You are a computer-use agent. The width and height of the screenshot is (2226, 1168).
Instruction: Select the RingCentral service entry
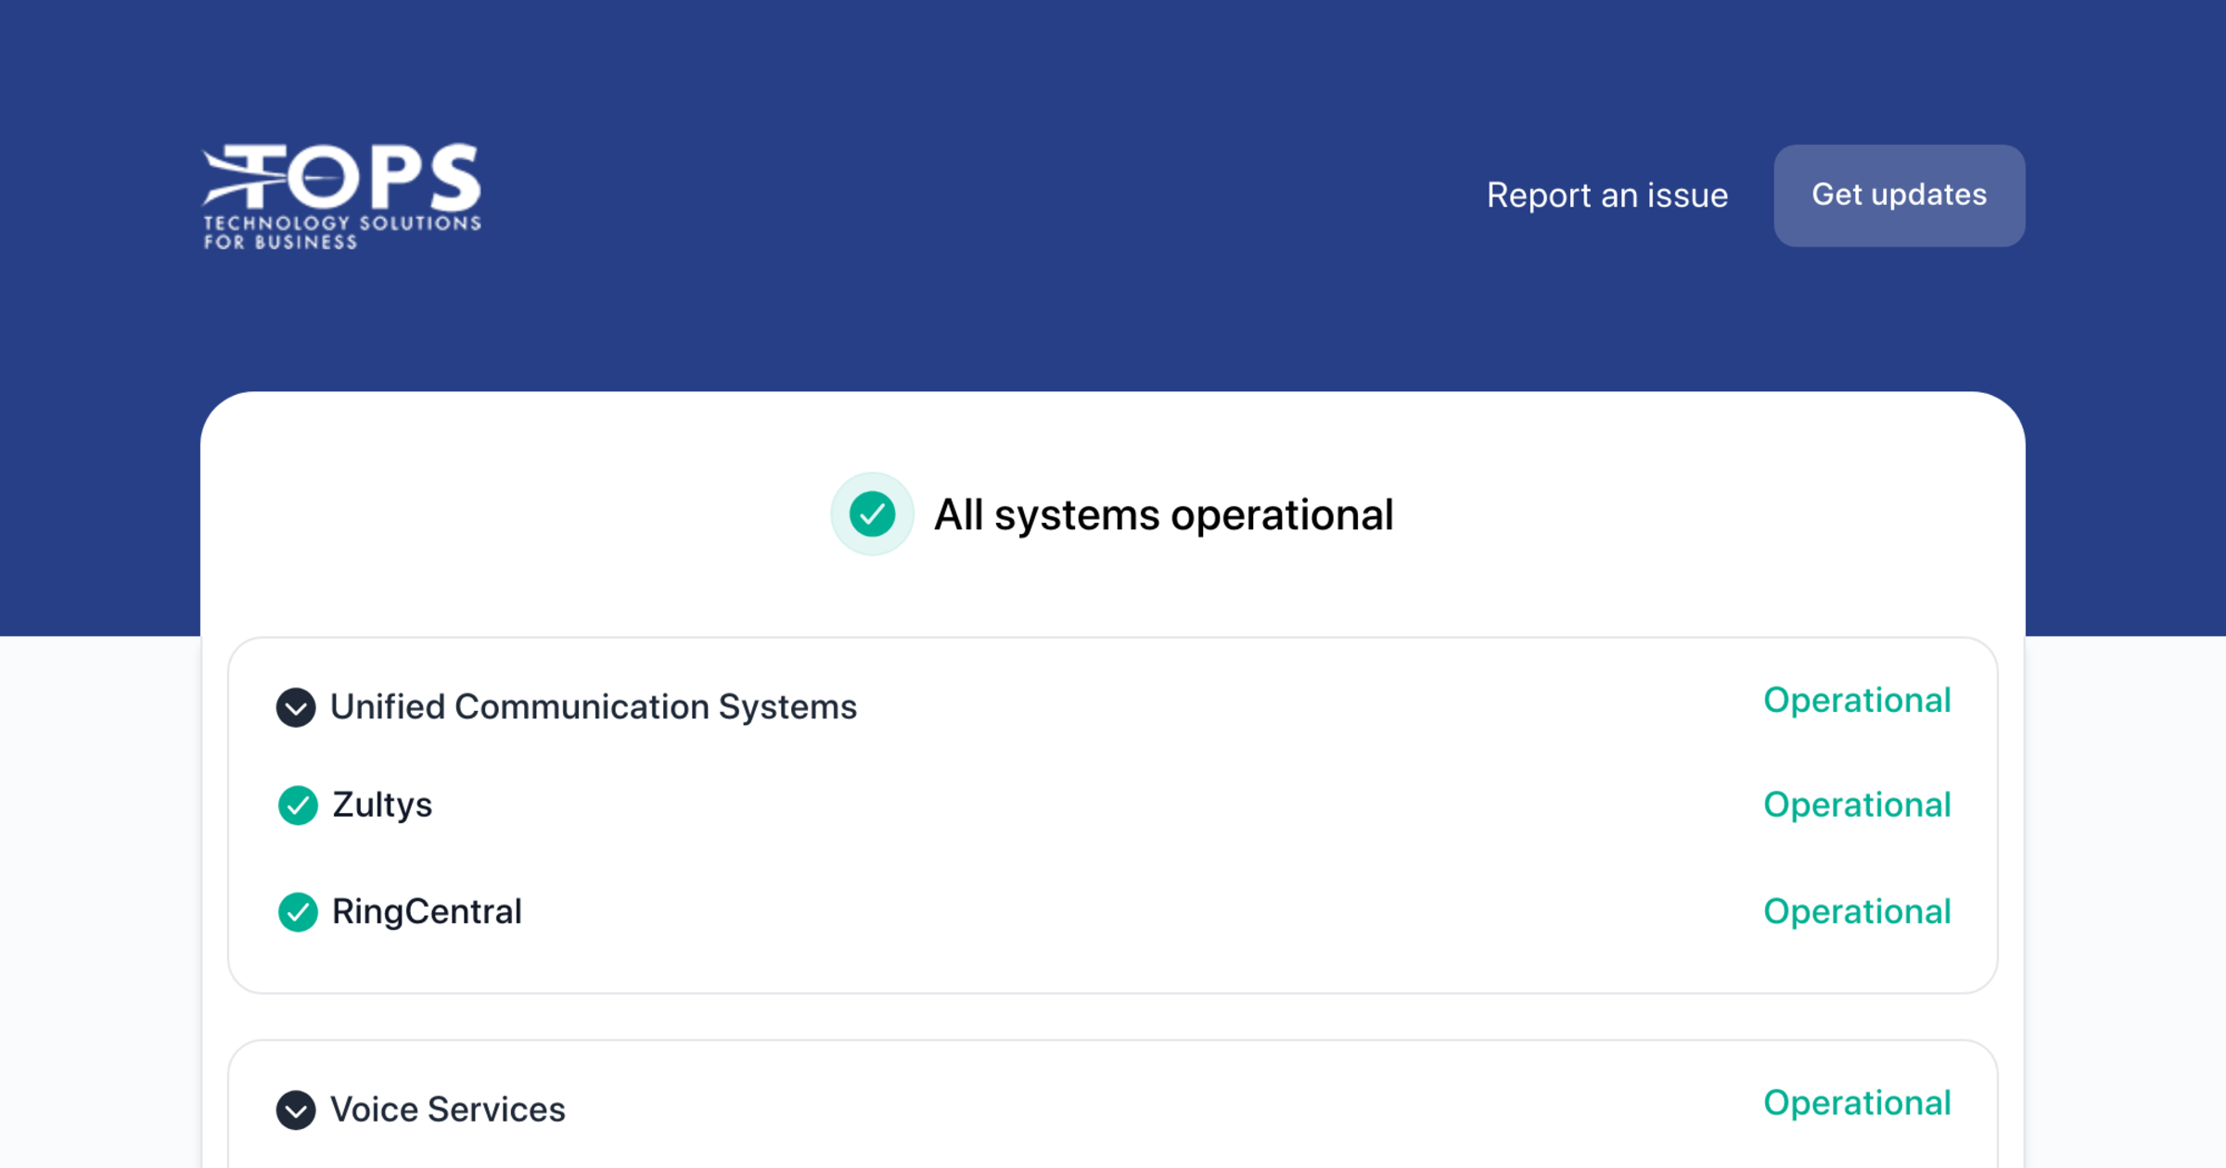427,912
